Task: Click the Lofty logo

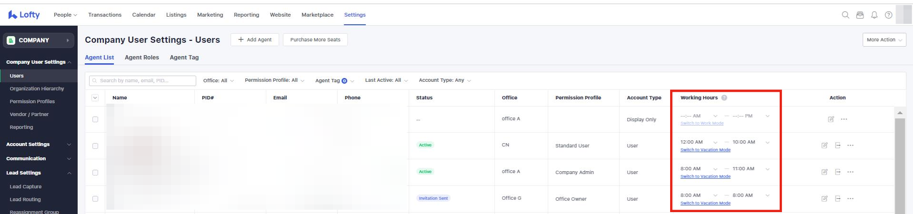Action: point(24,15)
